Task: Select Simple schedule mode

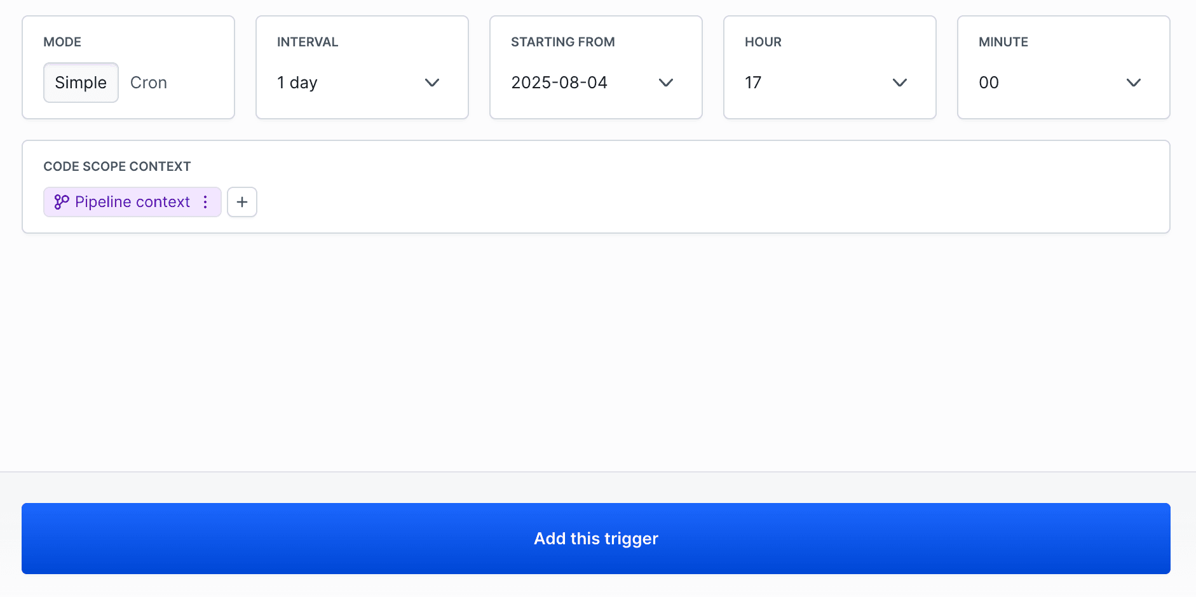Action: point(81,83)
